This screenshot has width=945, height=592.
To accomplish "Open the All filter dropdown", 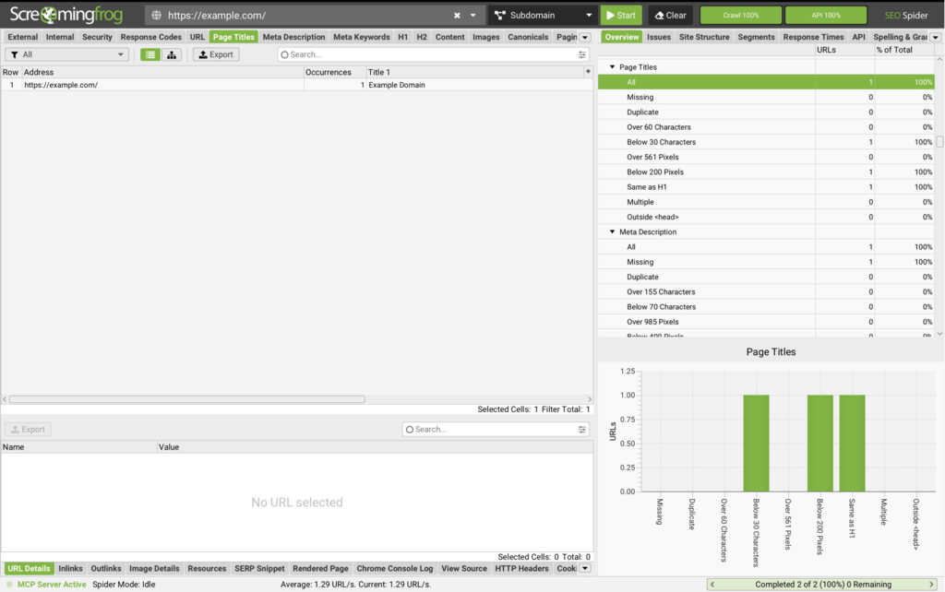I will pyautogui.click(x=66, y=54).
